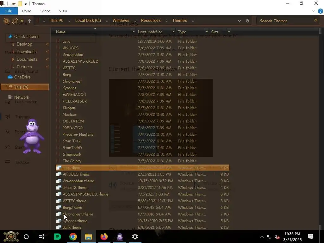The image size is (324, 243).
Task: Open the green chat app on taskbar
Action: (x=57, y=237)
